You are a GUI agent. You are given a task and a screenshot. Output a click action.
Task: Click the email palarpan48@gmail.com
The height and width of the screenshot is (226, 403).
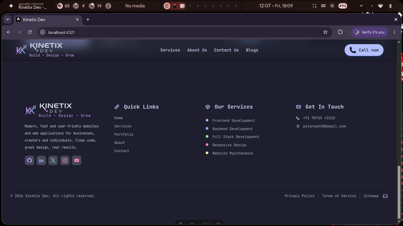click(x=324, y=126)
